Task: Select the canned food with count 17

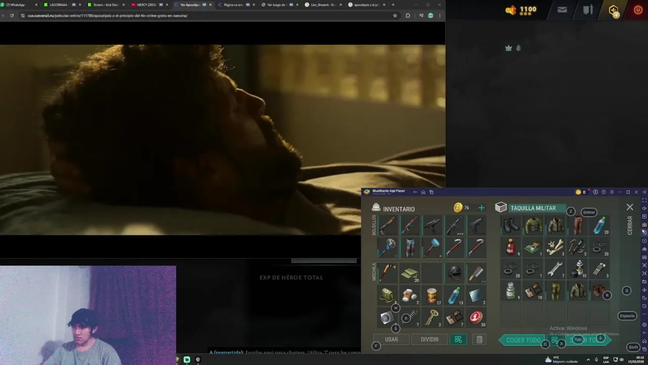Action: point(432,296)
